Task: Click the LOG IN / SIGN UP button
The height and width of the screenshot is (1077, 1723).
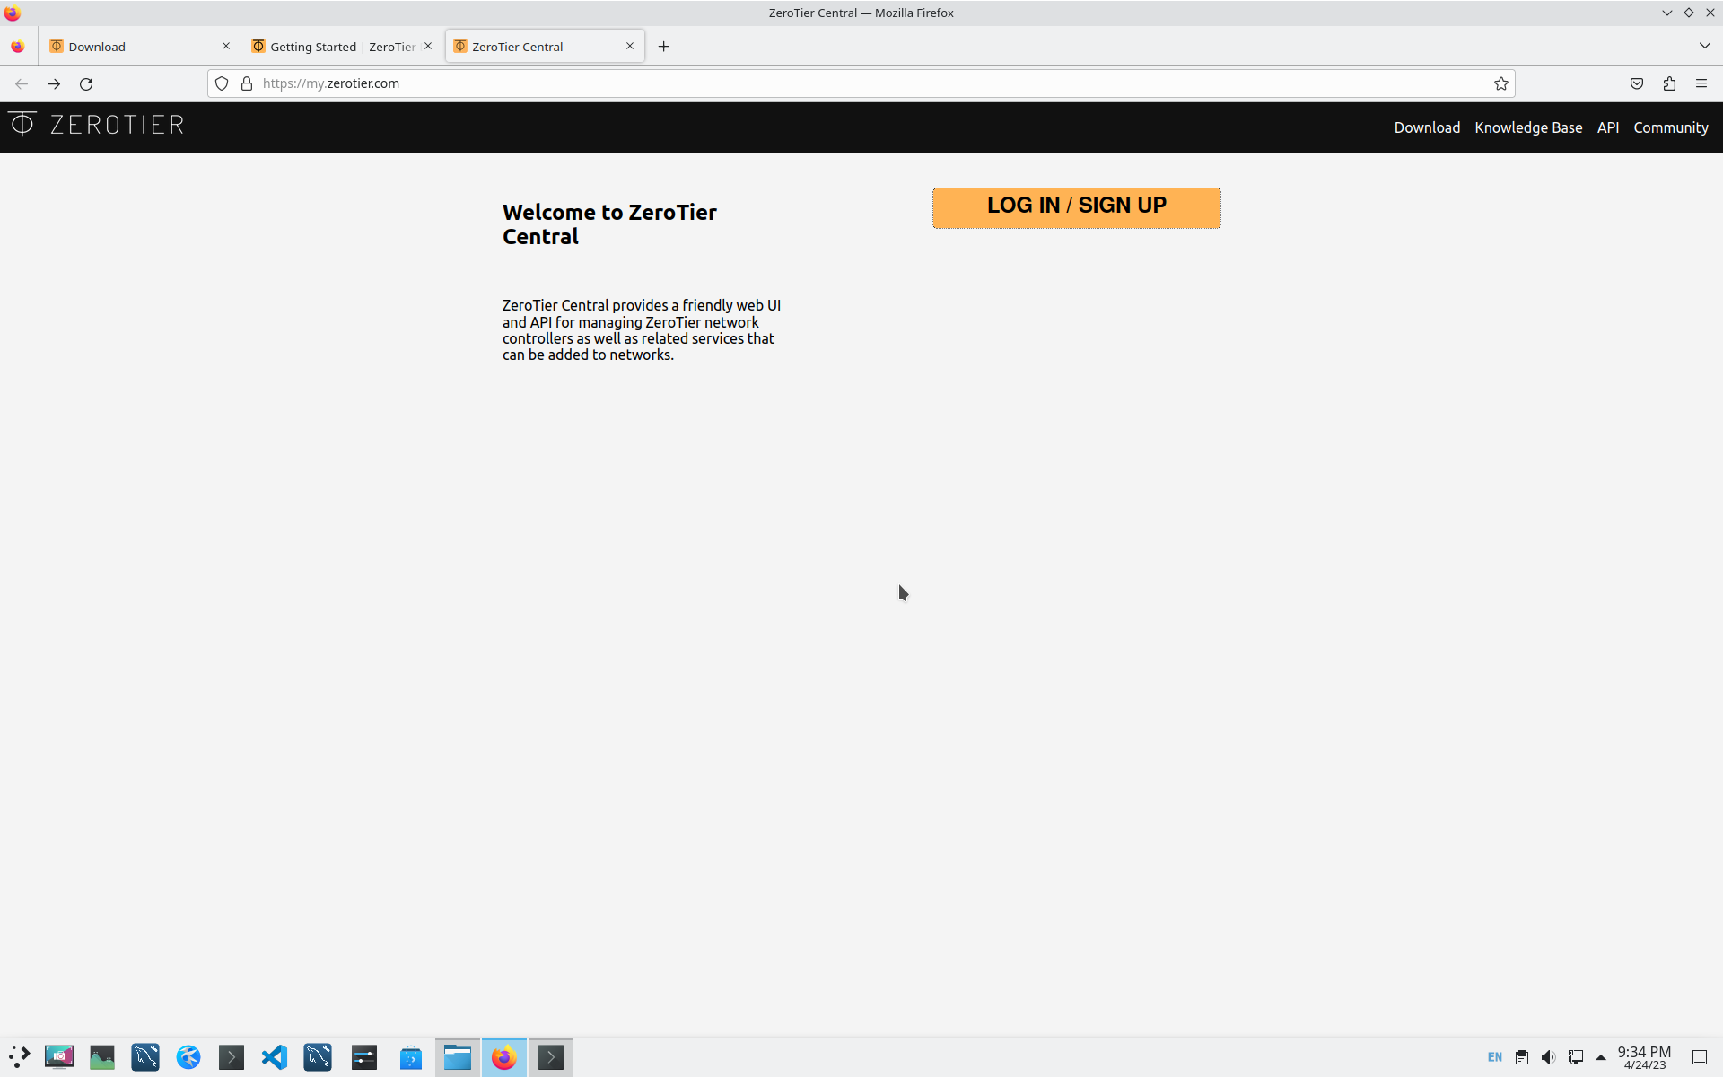Action: pos(1076,207)
